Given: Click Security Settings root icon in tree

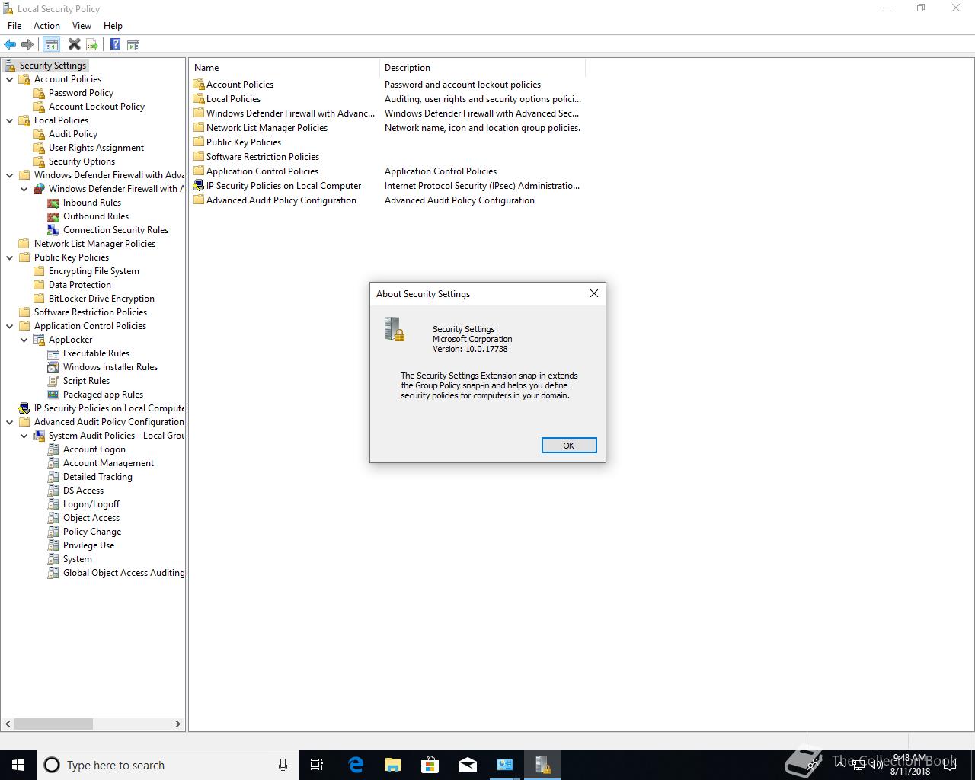Looking at the screenshot, I should [10, 66].
